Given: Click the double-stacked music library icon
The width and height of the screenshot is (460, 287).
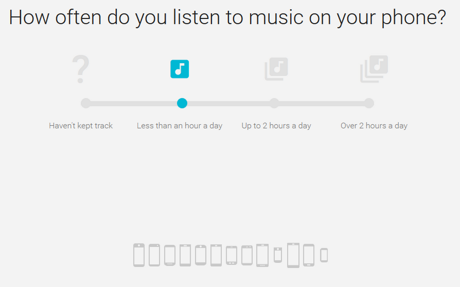Looking at the screenshot, I should 277,69.
